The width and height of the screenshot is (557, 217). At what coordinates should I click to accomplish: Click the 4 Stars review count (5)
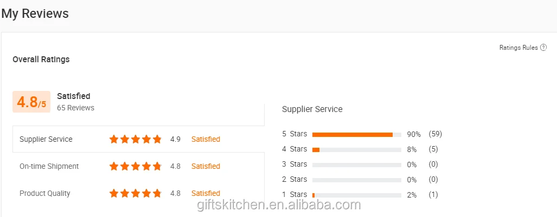pos(433,149)
